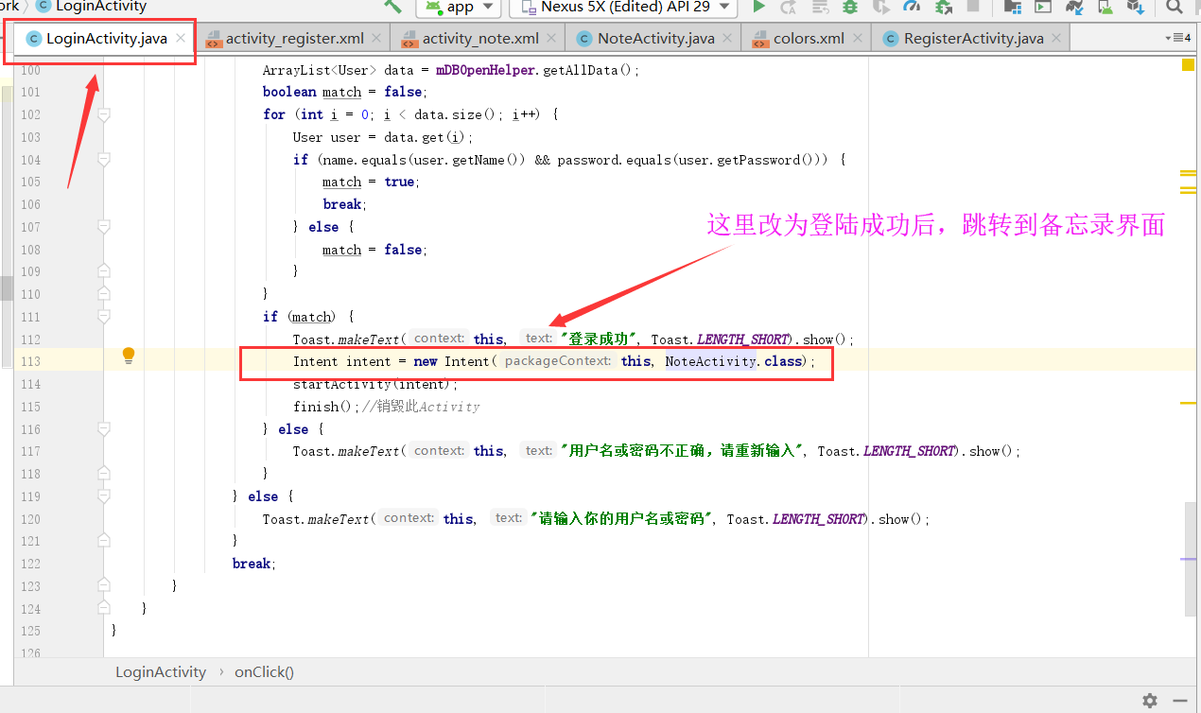1201x713 pixels.
Task: Open the Project Structure icon
Action: (1013, 7)
